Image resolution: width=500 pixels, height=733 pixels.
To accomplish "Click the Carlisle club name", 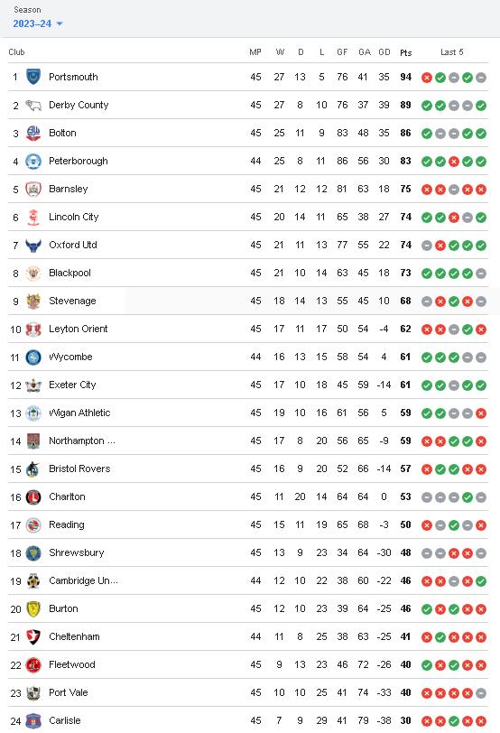I will pos(64,720).
